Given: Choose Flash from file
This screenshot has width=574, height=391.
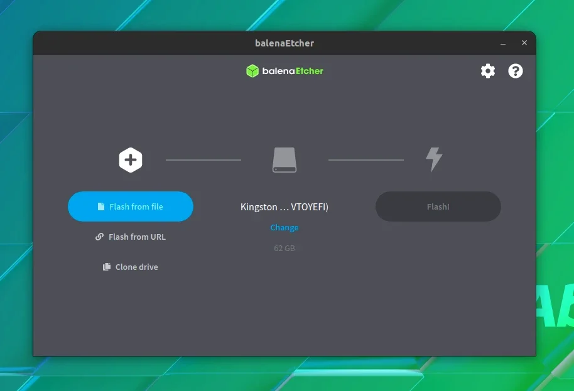Looking at the screenshot, I should 131,206.
